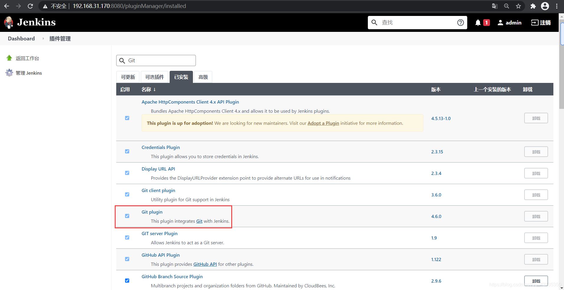Toggle the GIT server Plugin enabled checkbox
Image resolution: width=564 pixels, height=290 pixels.
127,237
